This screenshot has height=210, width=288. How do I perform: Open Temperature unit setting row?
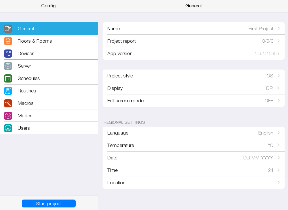[x=193, y=145]
